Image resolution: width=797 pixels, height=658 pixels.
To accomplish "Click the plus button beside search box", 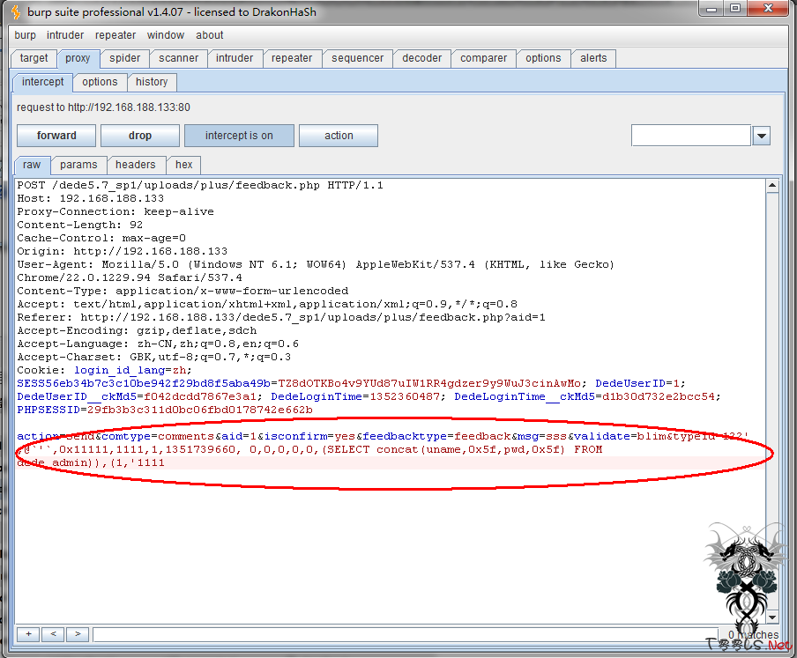I will (x=28, y=634).
